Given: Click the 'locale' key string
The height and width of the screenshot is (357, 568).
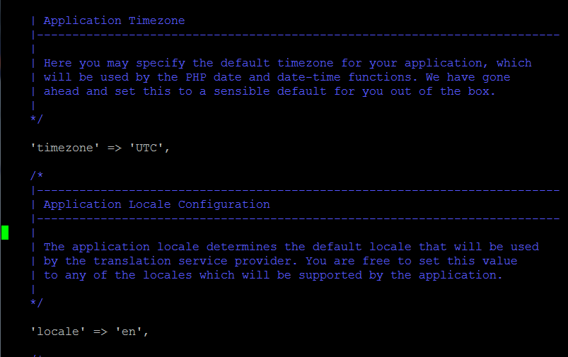Looking at the screenshot, I should click(58, 332).
